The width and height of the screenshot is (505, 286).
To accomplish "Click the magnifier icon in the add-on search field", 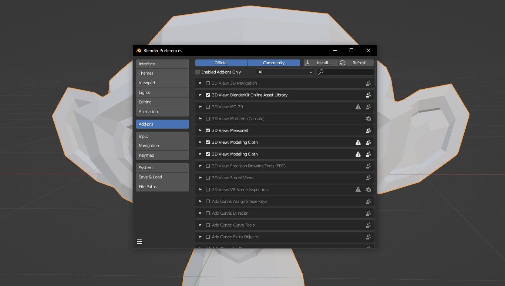I will click(x=321, y=72).
